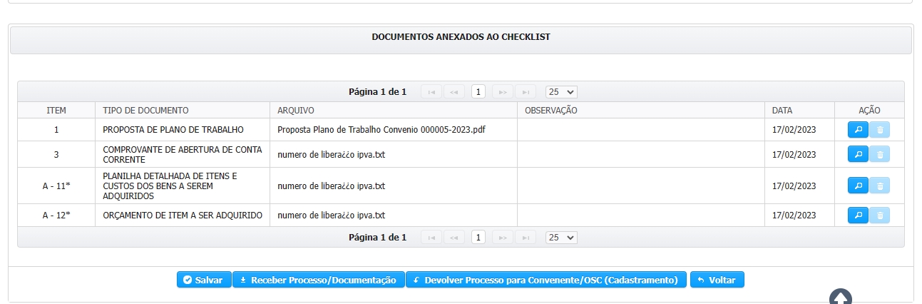Delete the Proposta de Plano de Trabalho attachment
The width and height of the screenshot is (922, 304).
click(879, 130)
